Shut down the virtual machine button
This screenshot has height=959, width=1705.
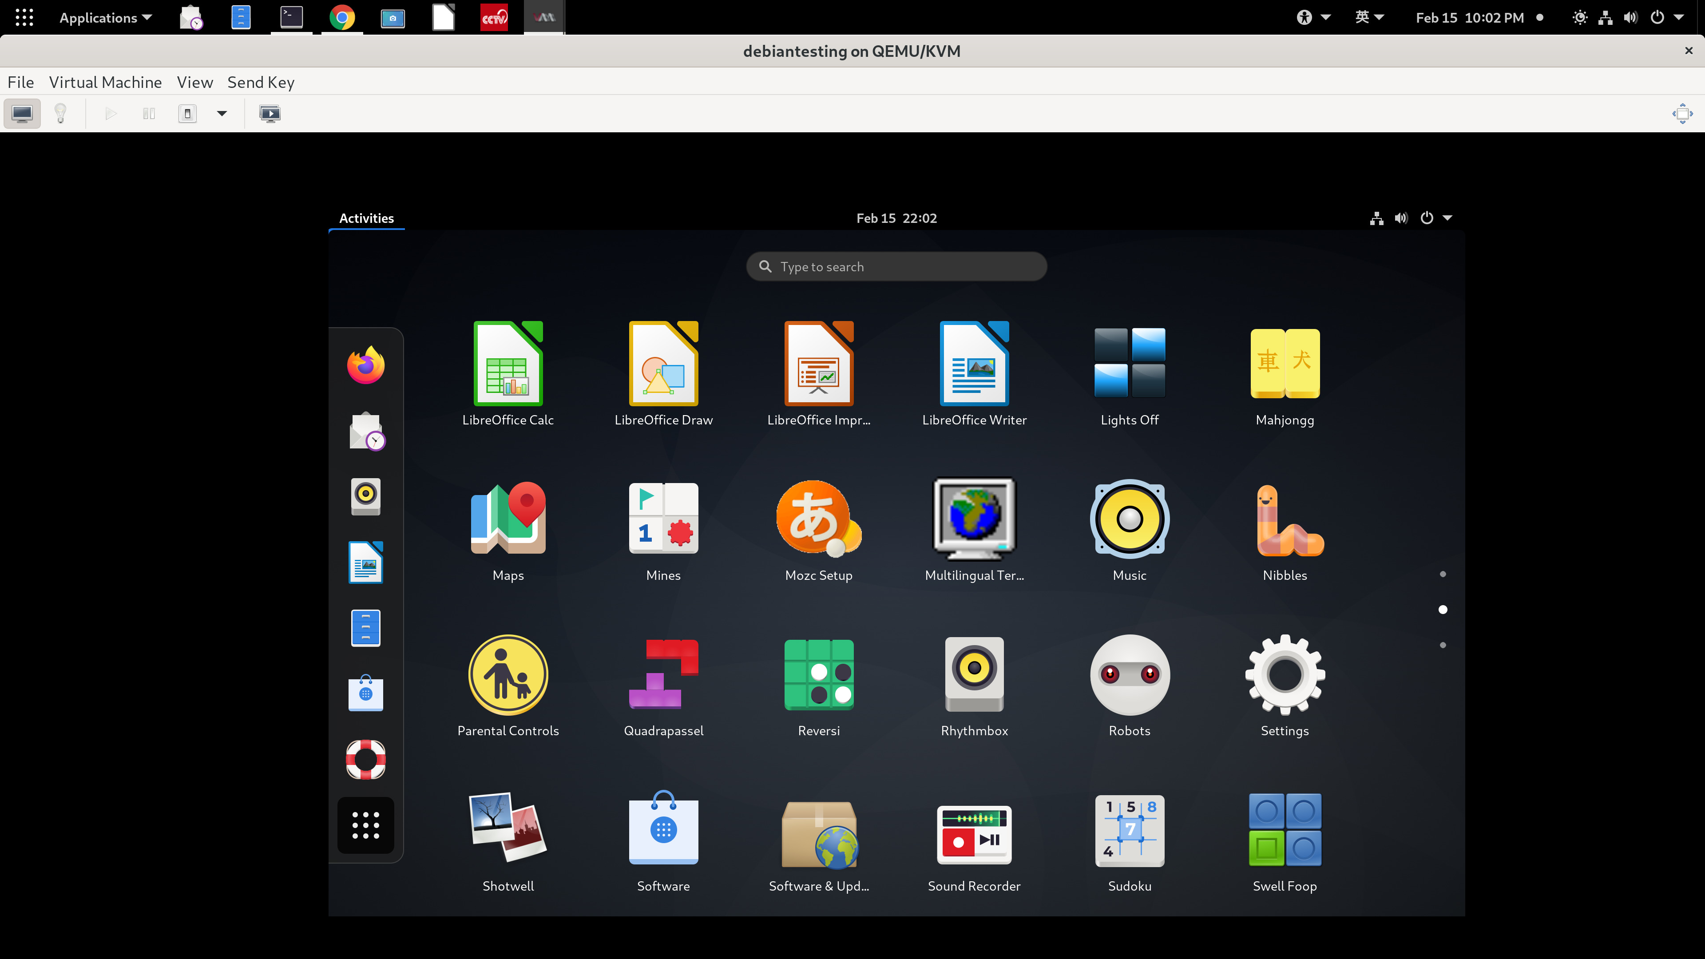(x=187, y=113)
